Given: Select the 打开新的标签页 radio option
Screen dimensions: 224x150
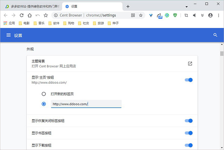Looking at the screenshot, I should (x=44, y=94).
